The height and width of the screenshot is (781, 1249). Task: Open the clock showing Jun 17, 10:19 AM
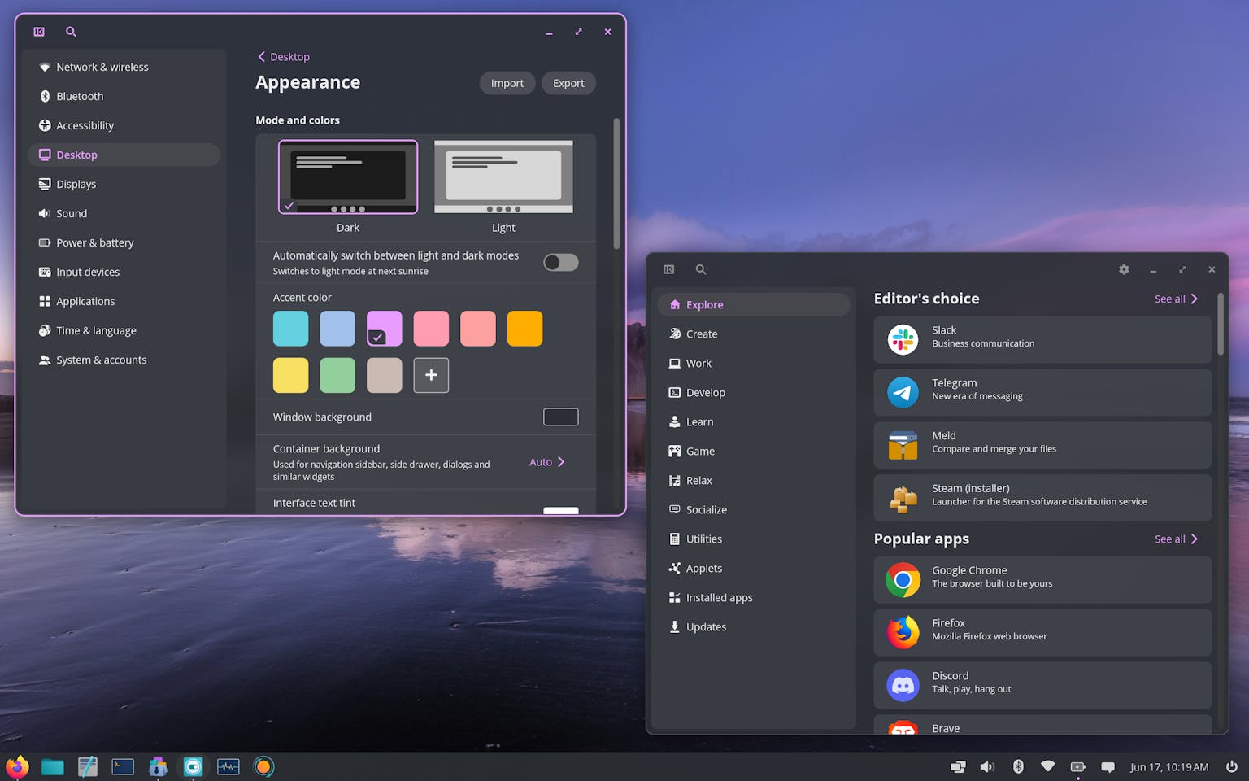[x=1168, y=766]
